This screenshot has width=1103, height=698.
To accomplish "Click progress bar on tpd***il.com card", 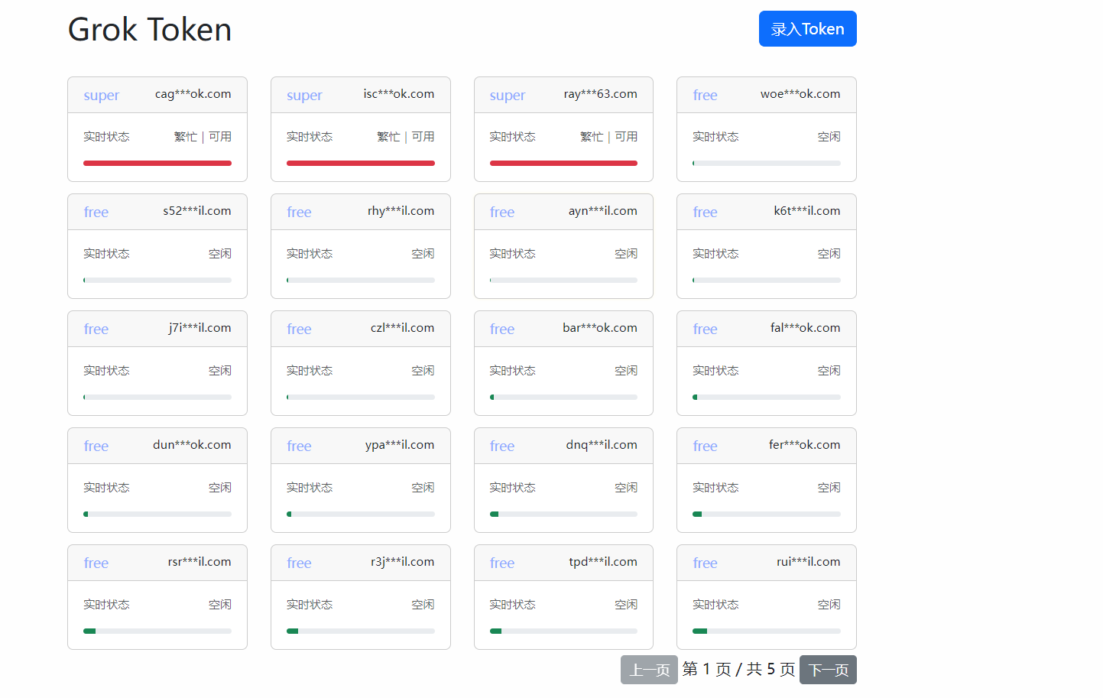I will pos(563,631).
